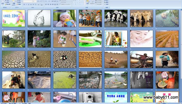Screen dimensions: 182x104
Task: Toggle italic formatting
Action: pyautogui.click(x=26, y=4)
